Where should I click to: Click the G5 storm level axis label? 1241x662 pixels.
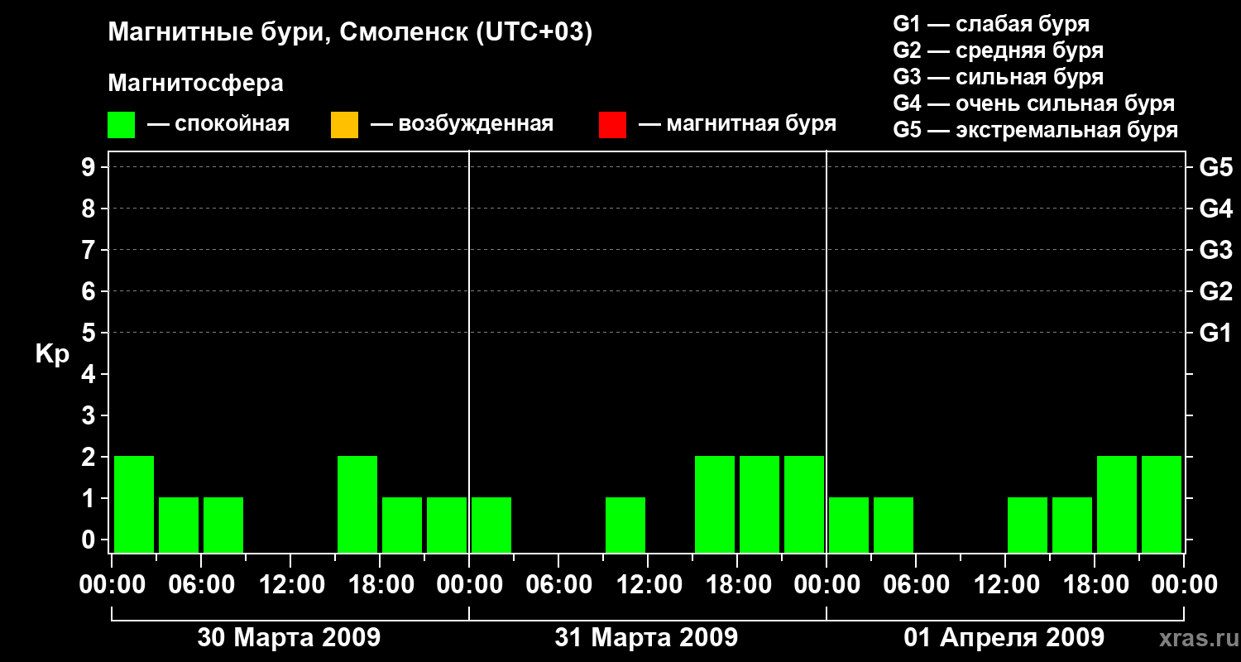[x=1215, y=167]
